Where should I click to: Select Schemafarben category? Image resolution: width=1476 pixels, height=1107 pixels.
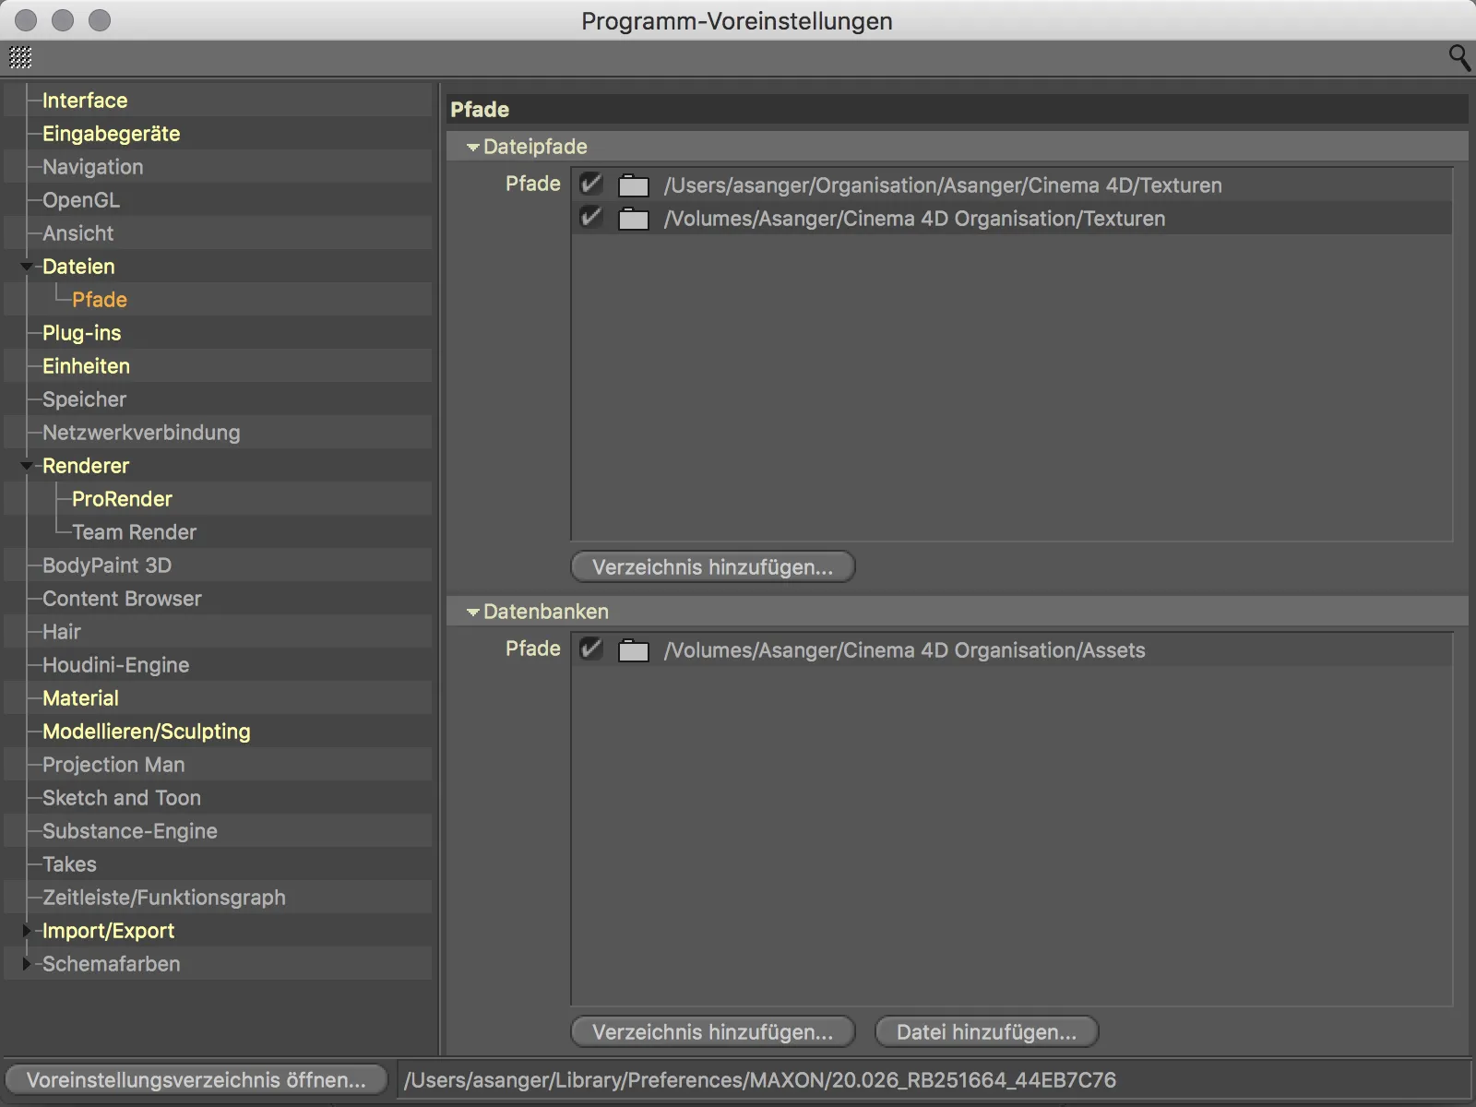(x=112, y=964)
